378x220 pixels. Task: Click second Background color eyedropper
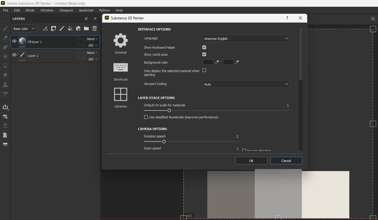[x=237, y=62]
